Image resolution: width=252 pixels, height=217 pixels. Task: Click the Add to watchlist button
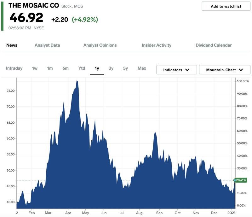pos(226,6)
